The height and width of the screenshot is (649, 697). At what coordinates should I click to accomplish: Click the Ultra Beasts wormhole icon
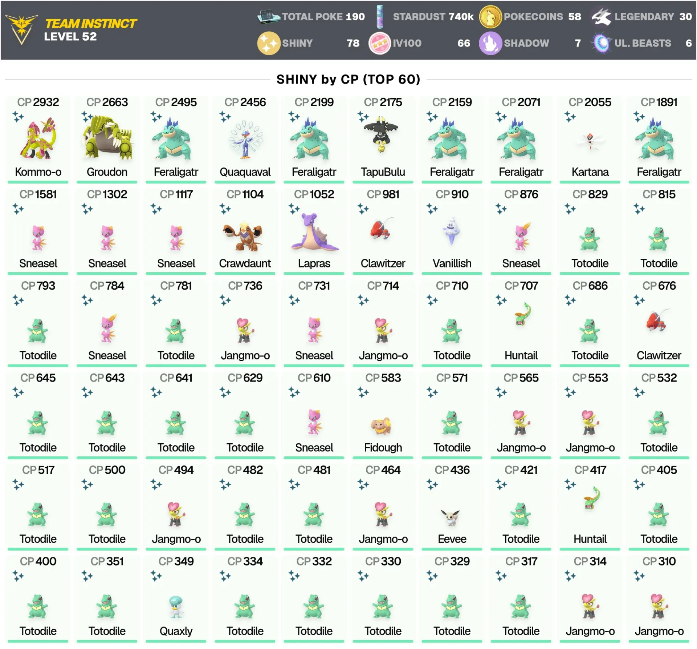click(x=602, y=43)
